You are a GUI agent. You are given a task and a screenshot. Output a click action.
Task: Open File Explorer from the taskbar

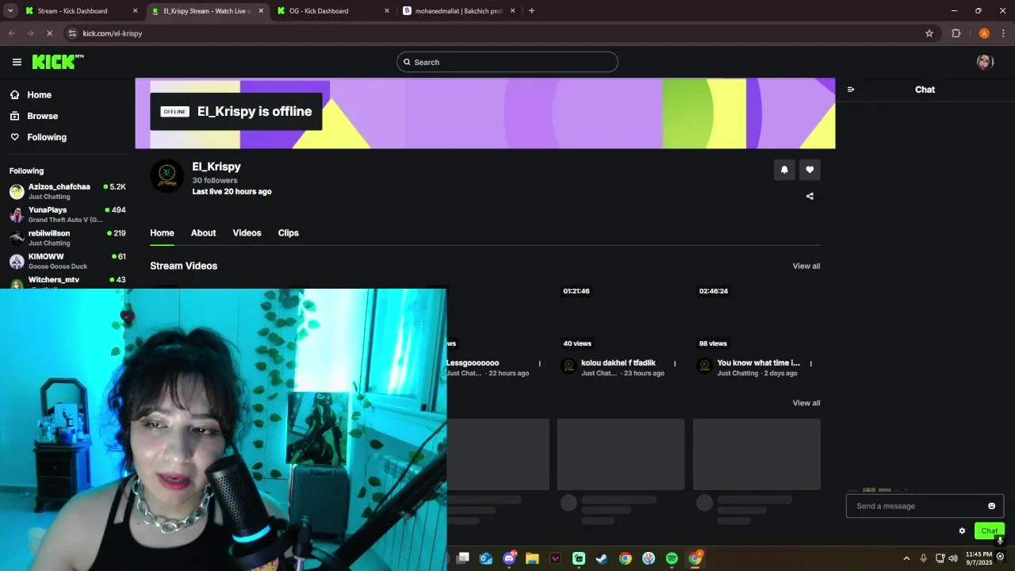click(532, 558)
